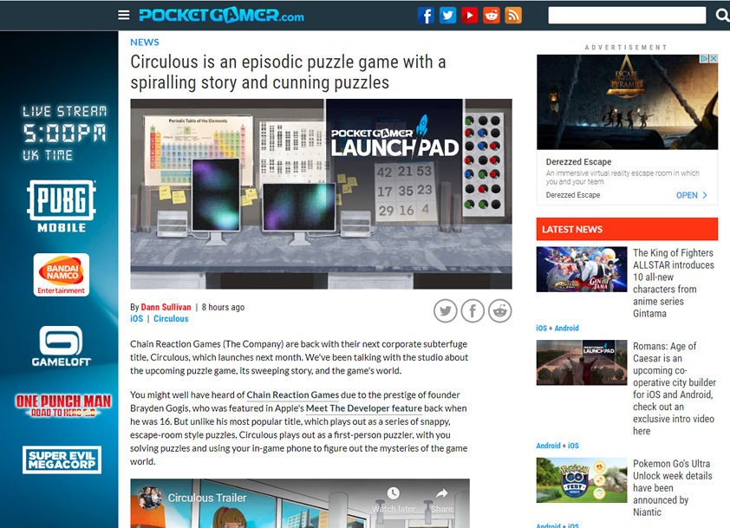
Task: Close the advertisement with X icon
Action: click(714, 59)
